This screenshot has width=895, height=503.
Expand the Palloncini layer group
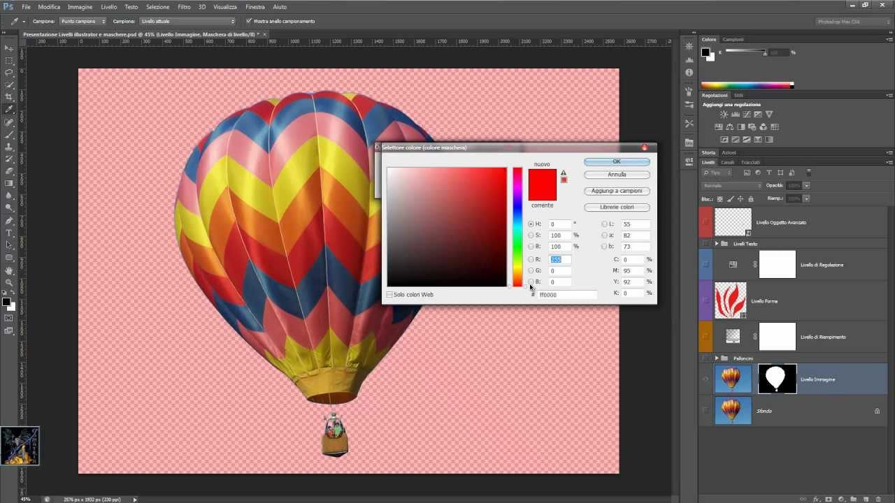point(717,358)
